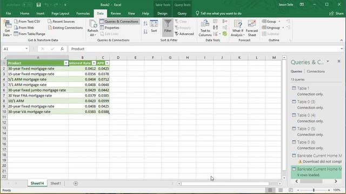Select the Table 1 query
This screenshot has width=346, height=194.
pyautogui.click(x=316, y=91)
